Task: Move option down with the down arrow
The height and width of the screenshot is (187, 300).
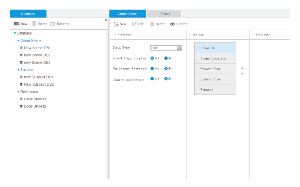Action: [x=242, y=74]
